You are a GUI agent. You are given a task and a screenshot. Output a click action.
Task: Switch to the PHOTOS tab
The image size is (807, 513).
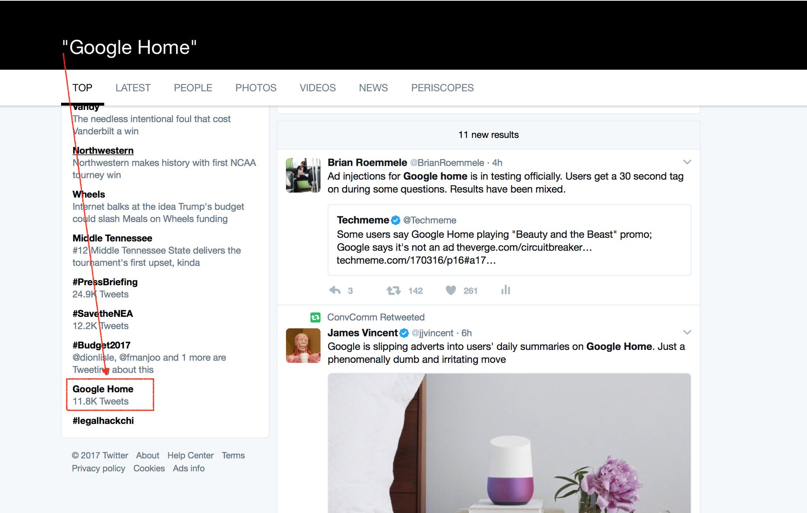pyautogui.click(x=256, y=88)
